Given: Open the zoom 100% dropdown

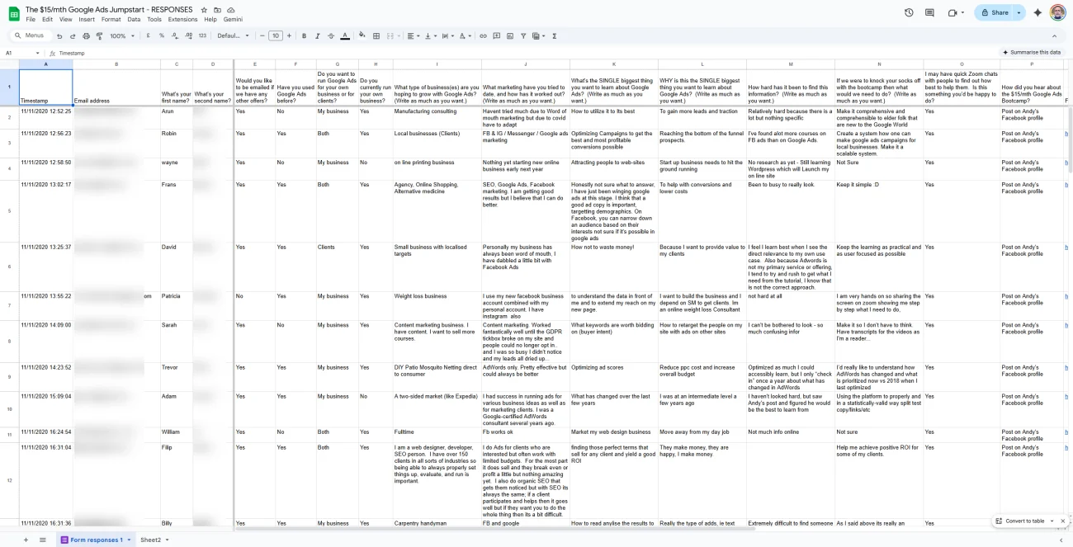Looking at the screenshot, I should point(121,36).
